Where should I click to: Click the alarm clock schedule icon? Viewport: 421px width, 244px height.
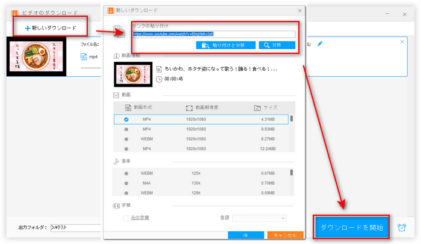click(x=403, y=228)
